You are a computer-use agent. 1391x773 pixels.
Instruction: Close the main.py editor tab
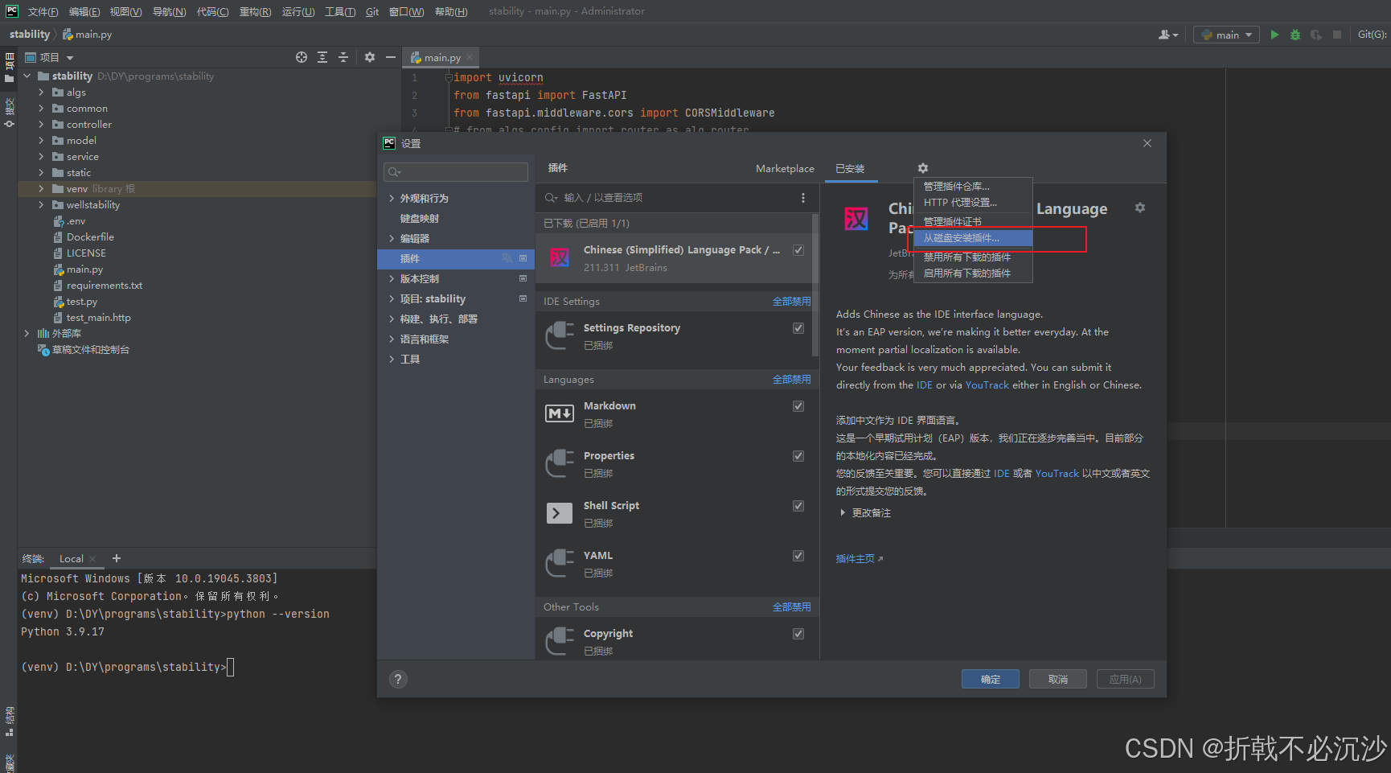click(x=470, y=57)
